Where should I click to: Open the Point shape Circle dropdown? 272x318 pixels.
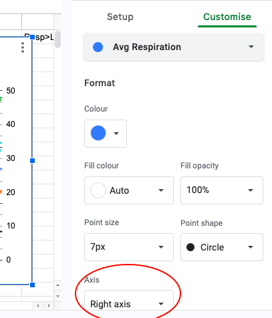tap(222, 247)
